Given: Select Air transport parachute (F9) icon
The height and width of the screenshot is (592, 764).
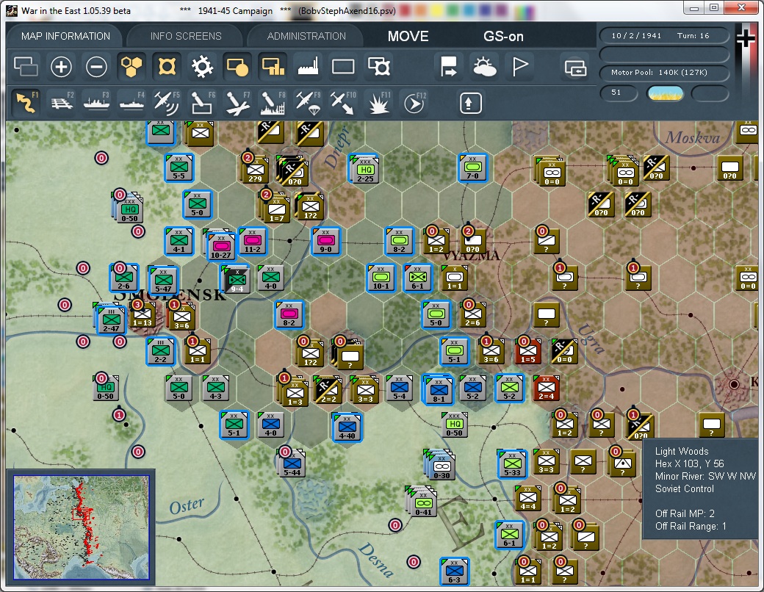Looking at the screenshot, I should tap(308, 102).
